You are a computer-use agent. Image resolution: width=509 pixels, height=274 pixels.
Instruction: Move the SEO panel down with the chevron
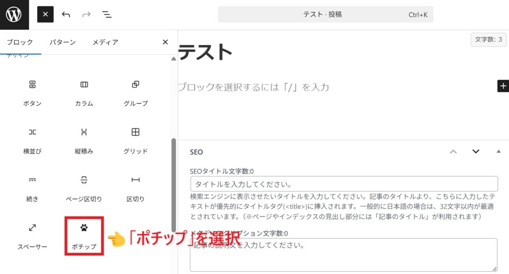pyautogui.click(x=476, y=151)
